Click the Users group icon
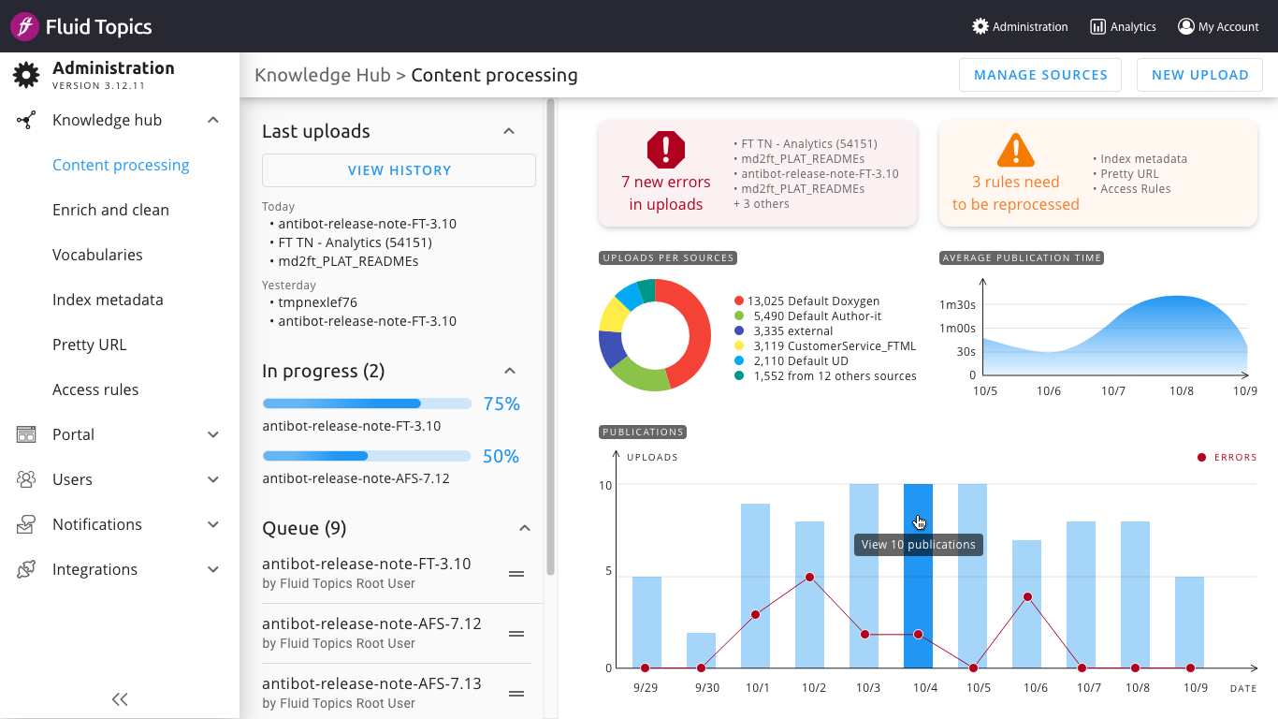The height and width of the screenshot is (719, 1278). pos(26,479)
